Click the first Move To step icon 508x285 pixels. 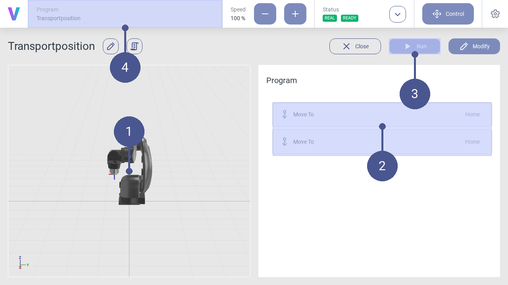point(285,114)
